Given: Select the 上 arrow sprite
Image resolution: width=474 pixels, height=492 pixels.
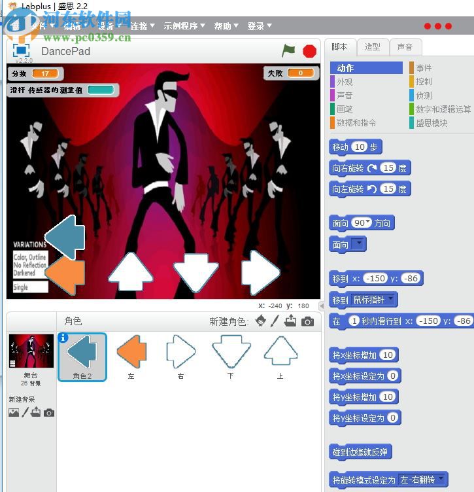Looking at the screenshot, I should [x=280, y=357].
